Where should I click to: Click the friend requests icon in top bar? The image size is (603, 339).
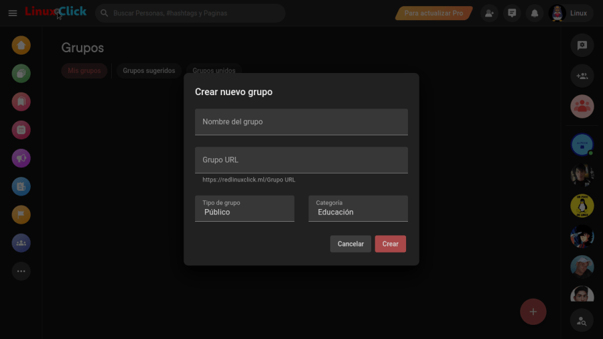[490, 13]
